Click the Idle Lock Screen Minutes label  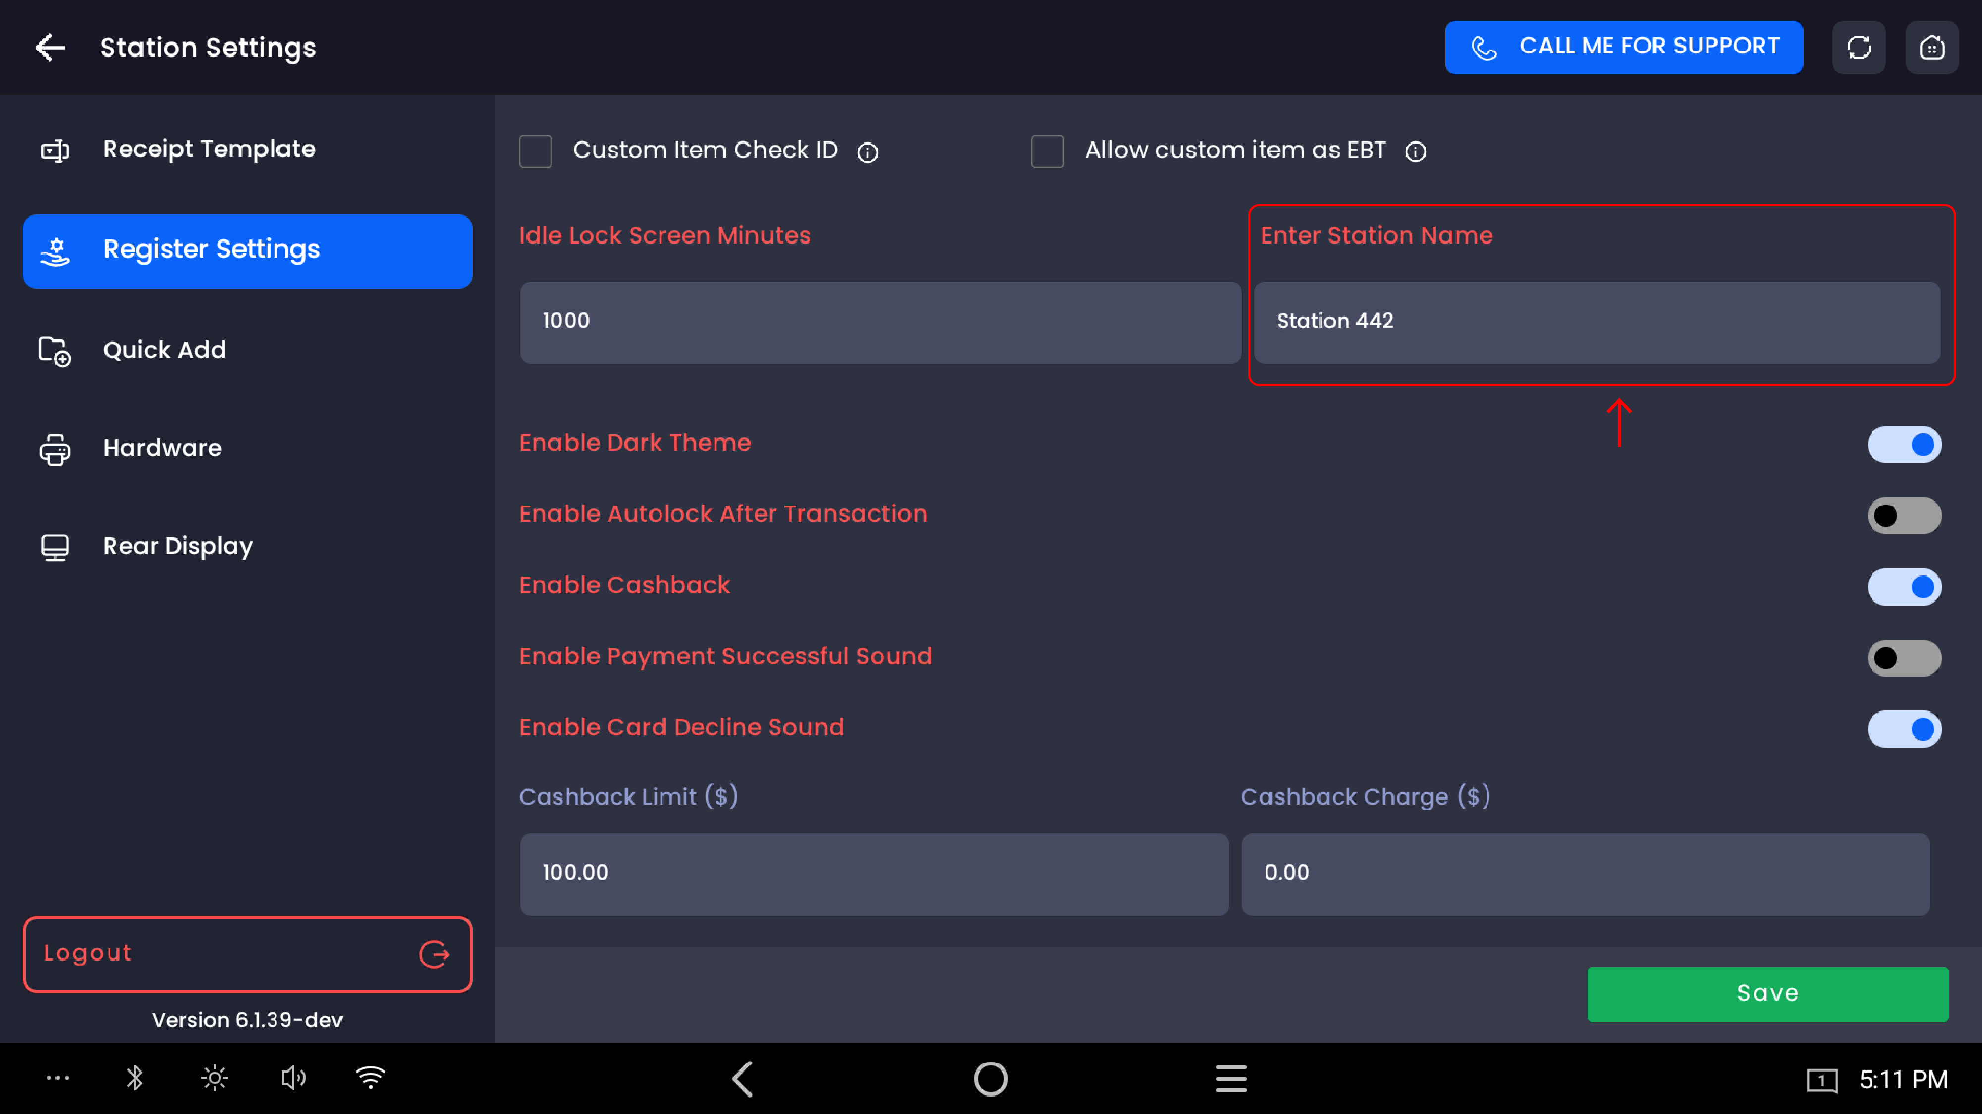click(665, 235)
